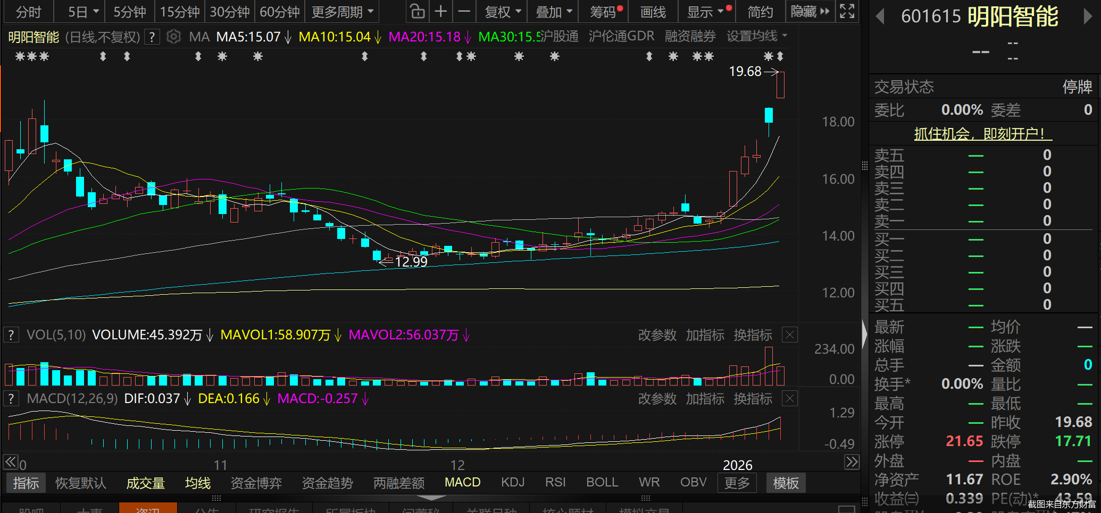
Task: Click the lock icon on the toolbar
Action: (x=418, y=11)
